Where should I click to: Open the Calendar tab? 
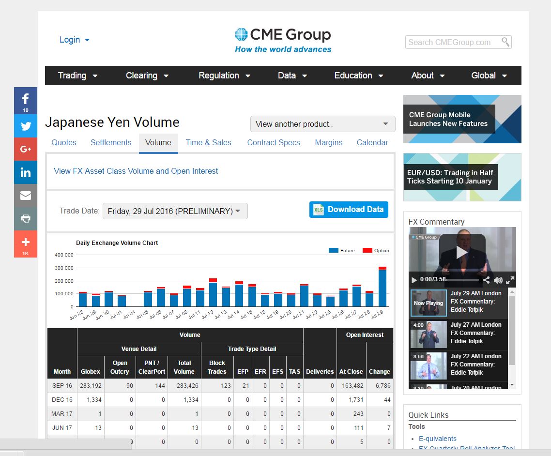[x=372, y=143]
